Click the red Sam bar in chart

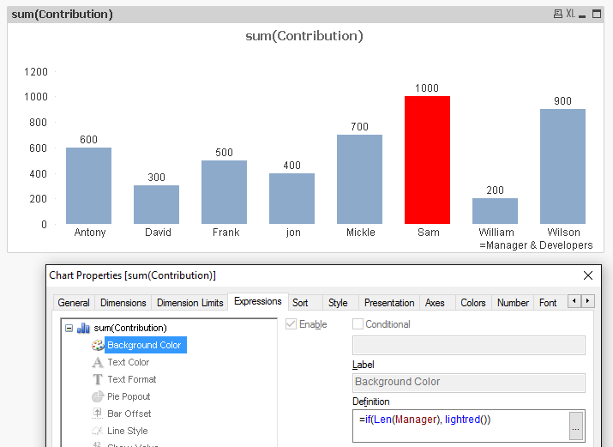pos(427,160)
